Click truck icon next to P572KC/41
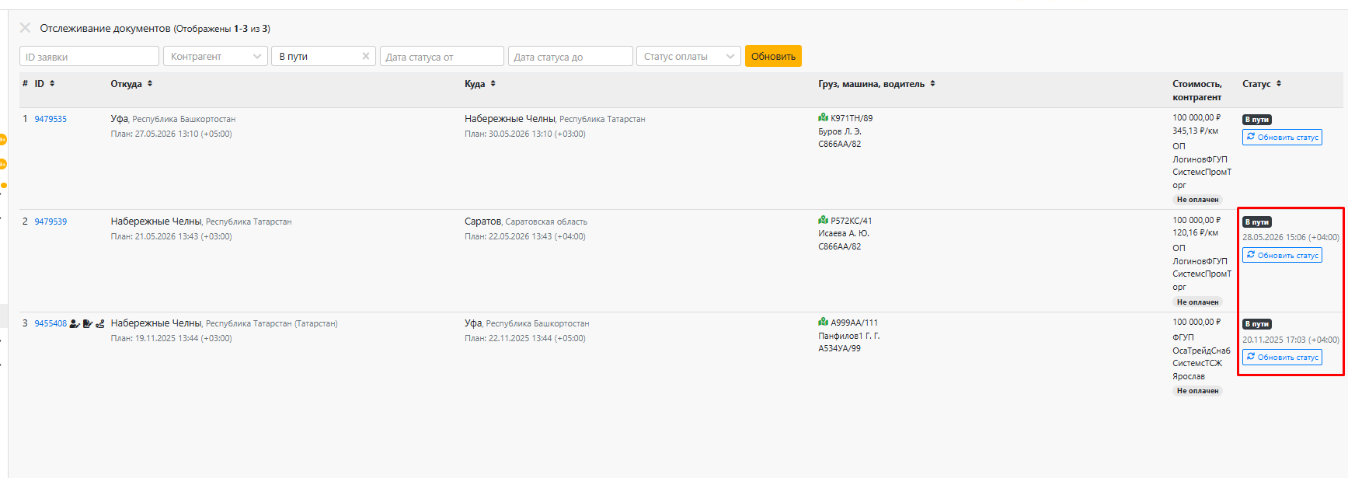The width and height of the screenshot is (1348, 478). click(x=823, y=220)
